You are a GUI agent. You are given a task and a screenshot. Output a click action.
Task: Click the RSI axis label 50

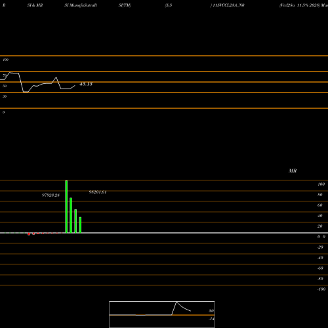click(5, 86)
